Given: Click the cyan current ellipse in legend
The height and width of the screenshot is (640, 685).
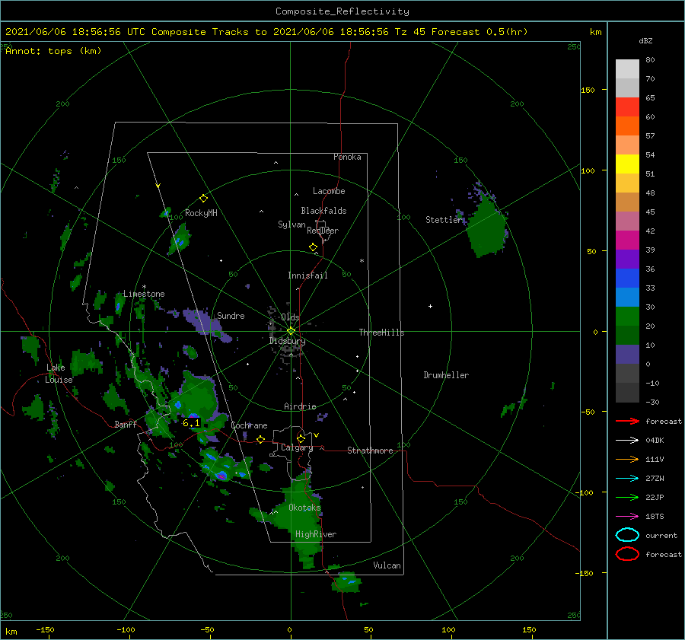Looking at the screenshot, I should coord(627,535).
